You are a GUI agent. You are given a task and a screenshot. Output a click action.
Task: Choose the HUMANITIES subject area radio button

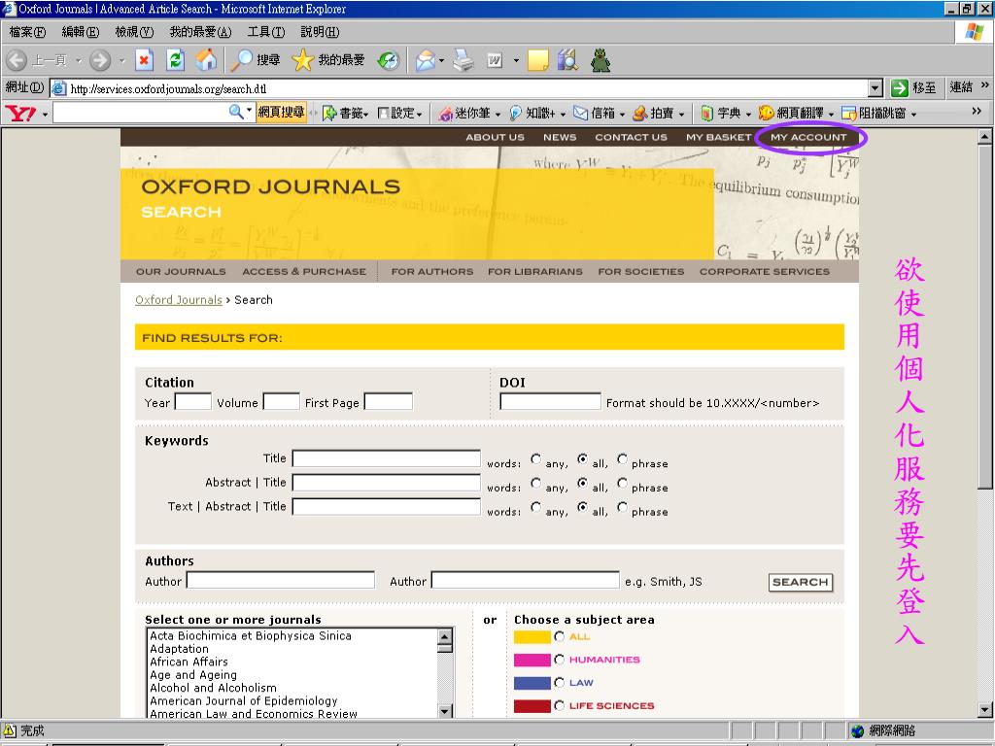point(559,660)
